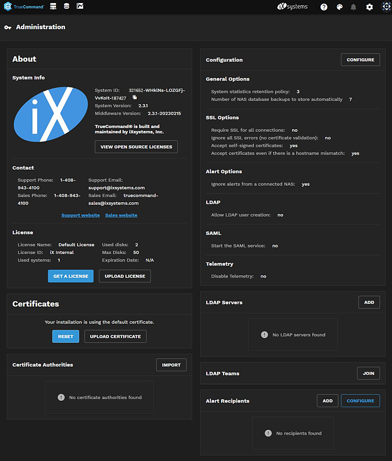
Task: Add a new LDAP server
Action: click(369, 302)
